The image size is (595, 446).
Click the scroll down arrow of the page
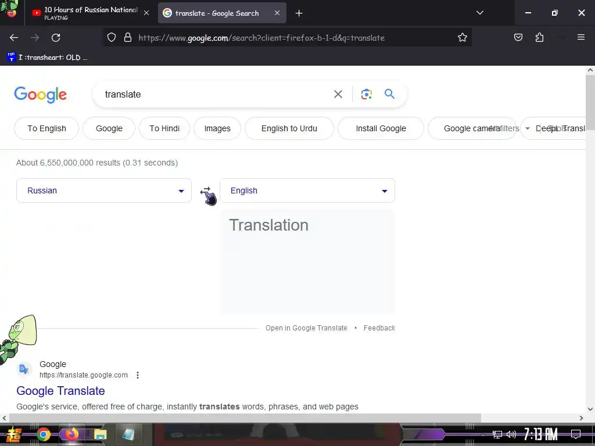coord(590,409)
